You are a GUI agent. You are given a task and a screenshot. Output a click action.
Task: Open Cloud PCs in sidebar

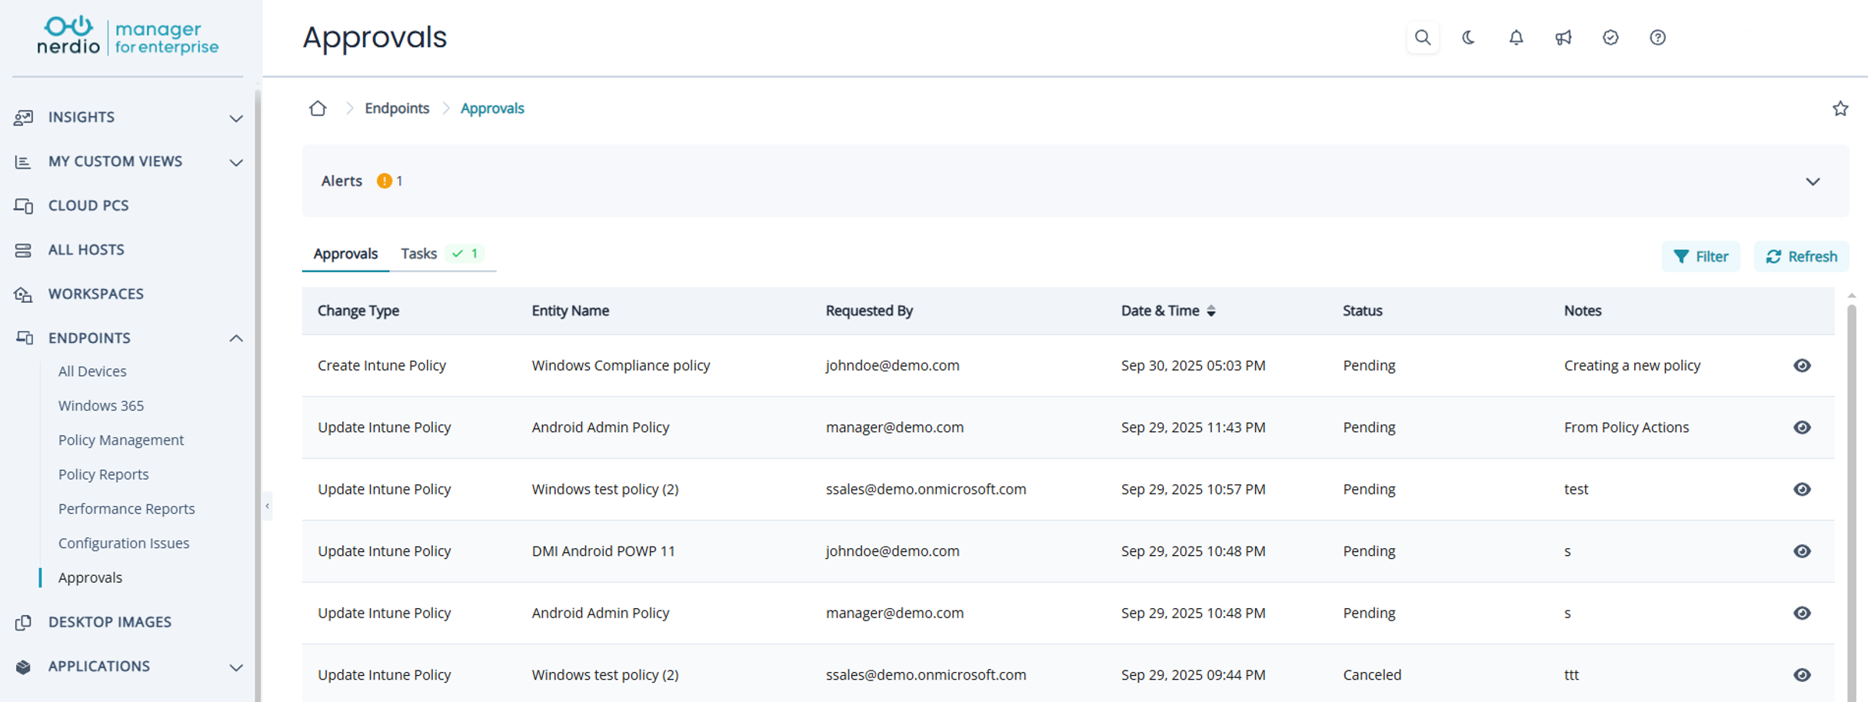tap(88, 205)
